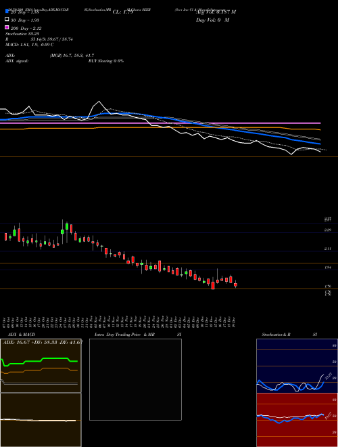338x447 pixels.
Task: Click the 2.29 price axis label
Action: tap(327, 230)
